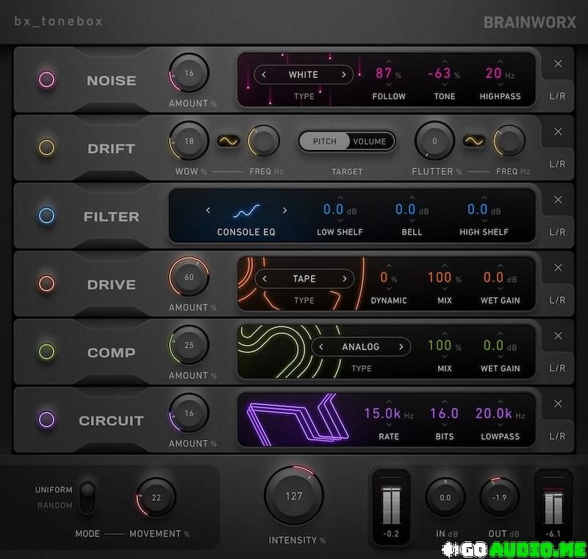
Task: Remove the Noise module with its X icon
Action: coord(558,64)
